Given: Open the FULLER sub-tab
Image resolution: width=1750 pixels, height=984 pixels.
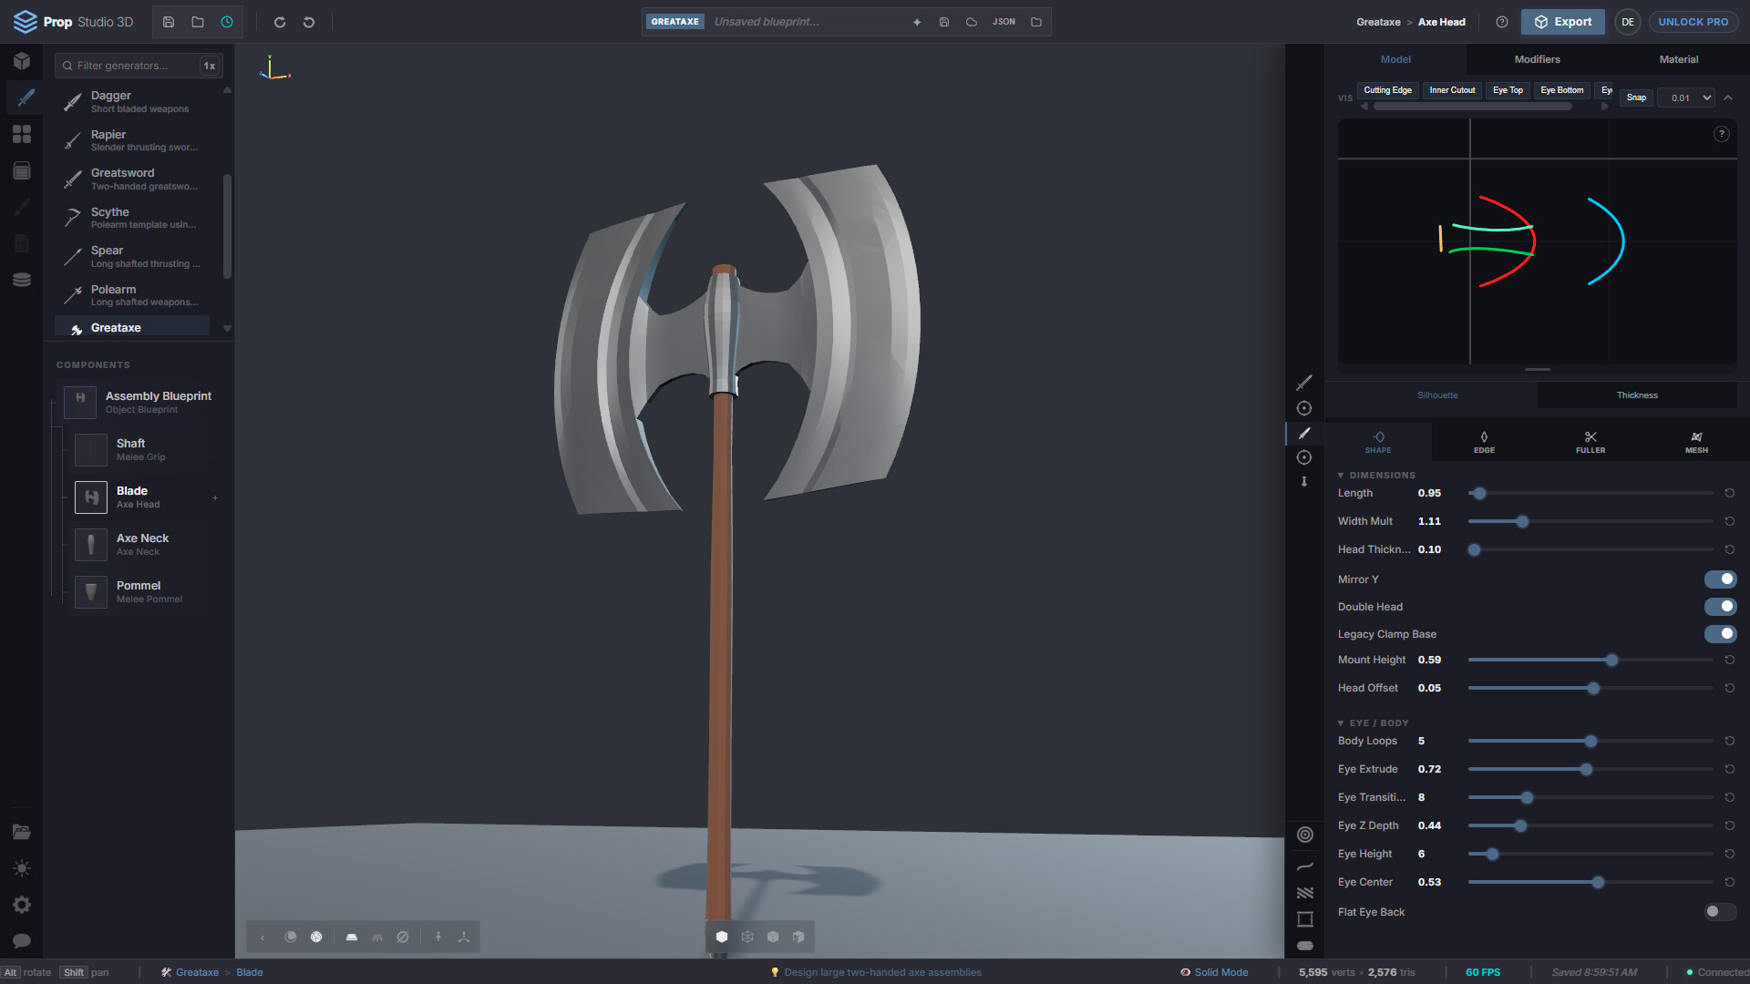Looking at the screenshot, I should pyautogui.click(x=1590, y=442).
